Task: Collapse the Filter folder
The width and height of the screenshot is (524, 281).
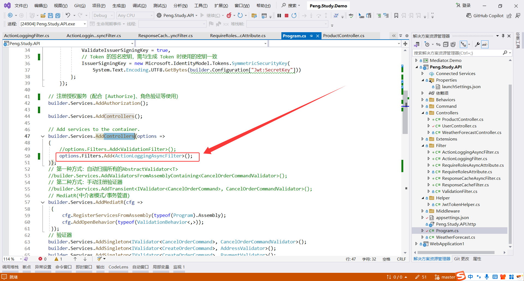Action: (422, 145)
